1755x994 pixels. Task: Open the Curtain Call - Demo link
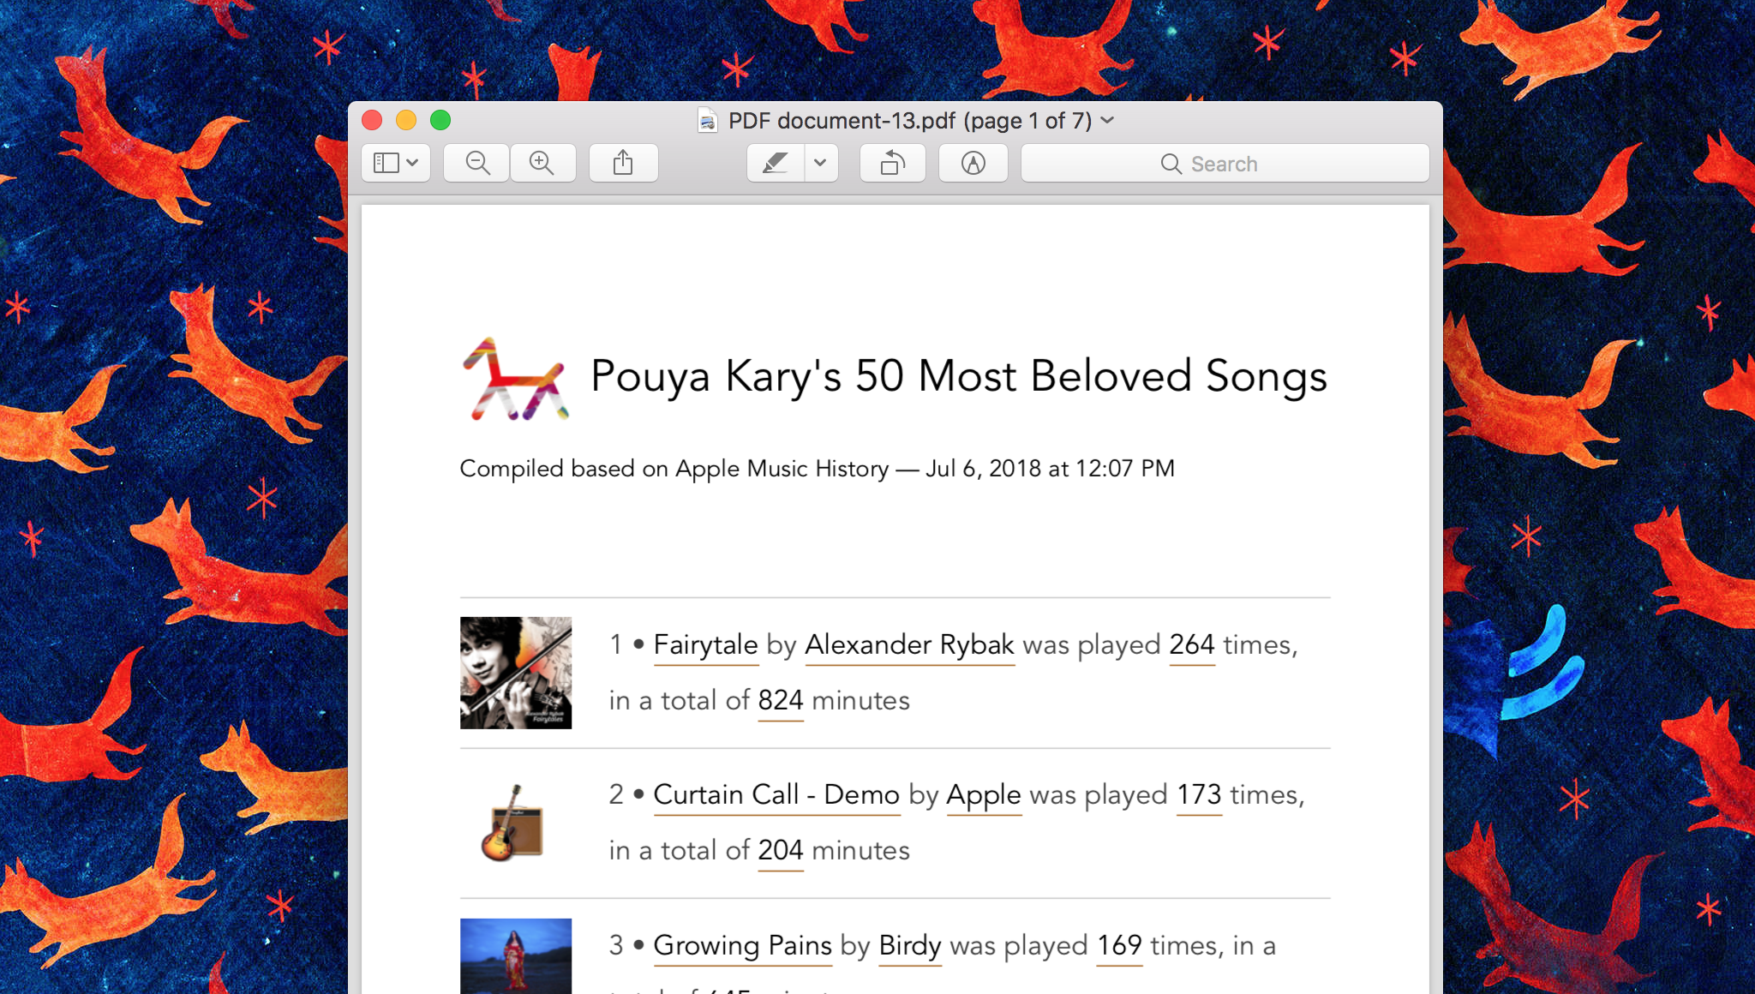tap(776, 795)
